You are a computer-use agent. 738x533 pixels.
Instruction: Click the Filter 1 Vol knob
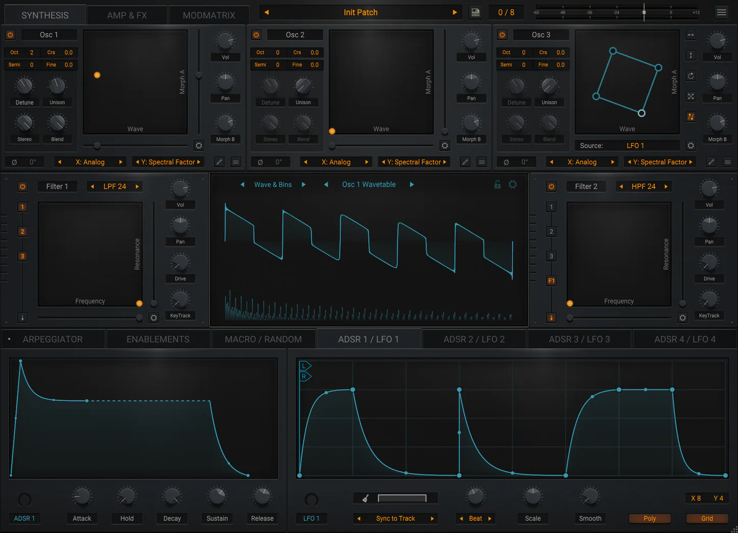180,188
